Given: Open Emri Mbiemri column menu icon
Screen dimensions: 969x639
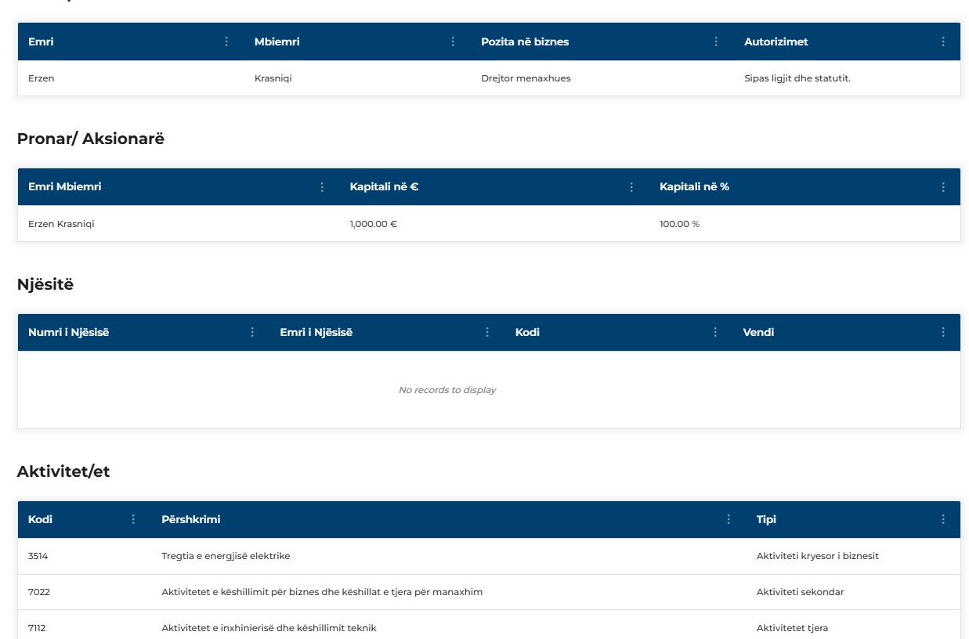Looking at the screenshot, I should (322, 187).
